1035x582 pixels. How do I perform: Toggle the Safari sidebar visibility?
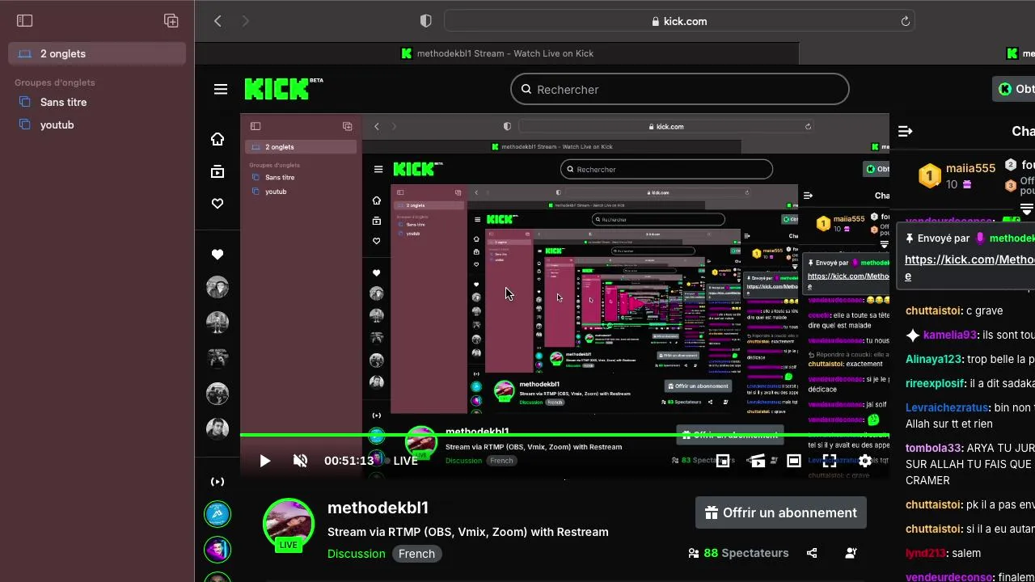tap(25, 21)
